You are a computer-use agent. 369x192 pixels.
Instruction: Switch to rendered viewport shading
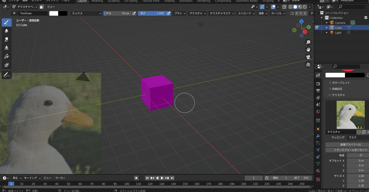[x=305, y=7]
